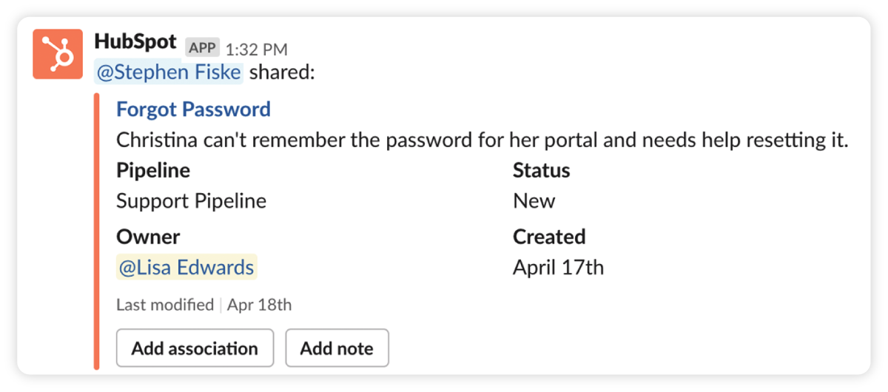Click the Apr 18th modified date

(259, 305)
